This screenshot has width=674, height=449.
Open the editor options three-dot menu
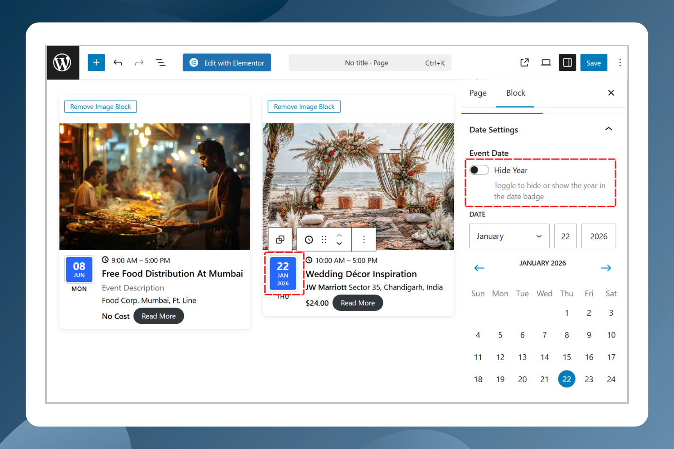620,62
